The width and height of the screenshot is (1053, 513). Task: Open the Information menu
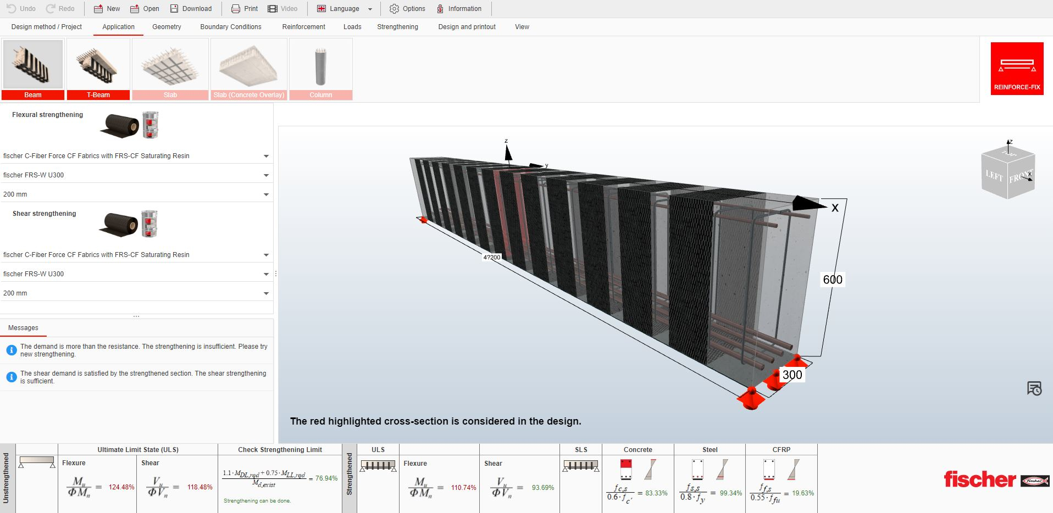point(459,8)
